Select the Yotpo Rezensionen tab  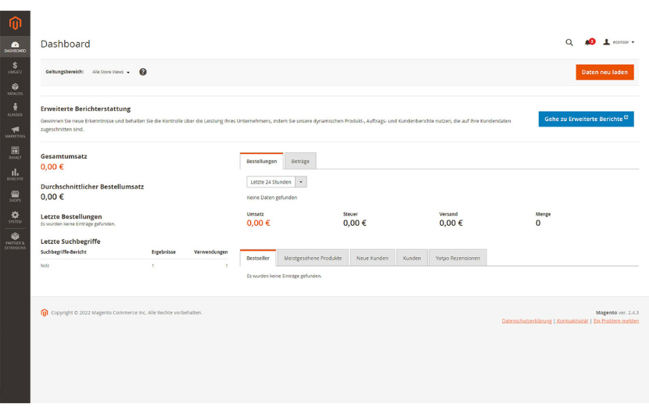(x=457, y=258)
